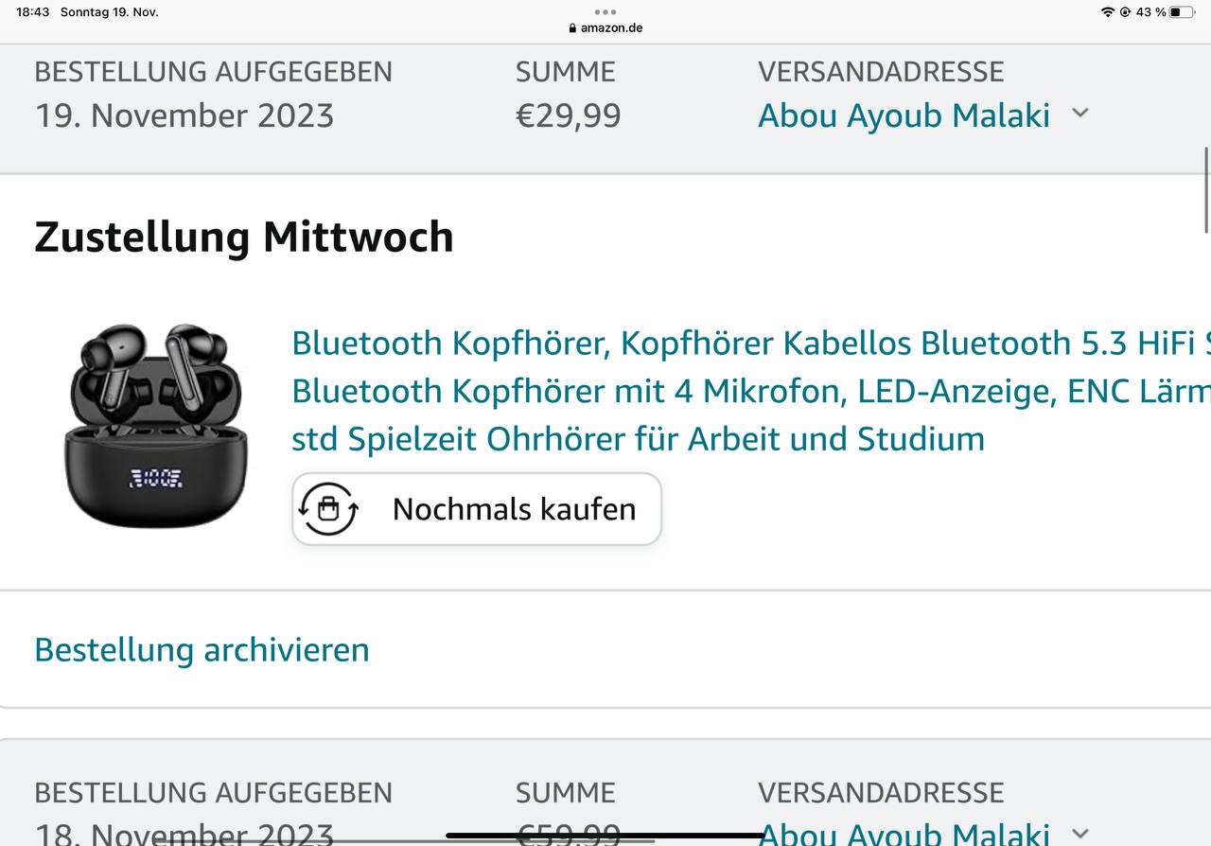The height and width of the screenshot is (846, 1211).
Task: Click the amazon.de address bar text
Action: (611, 28)
